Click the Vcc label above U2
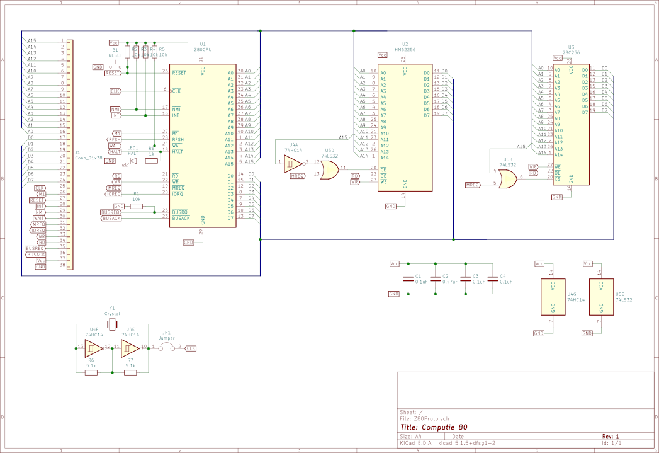 tap(382, 55)
